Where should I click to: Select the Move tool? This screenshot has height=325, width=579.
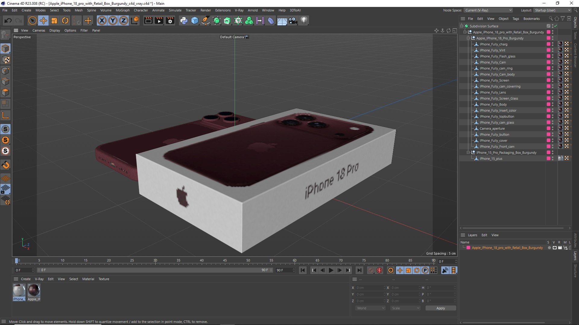click(x=43, y=20)
